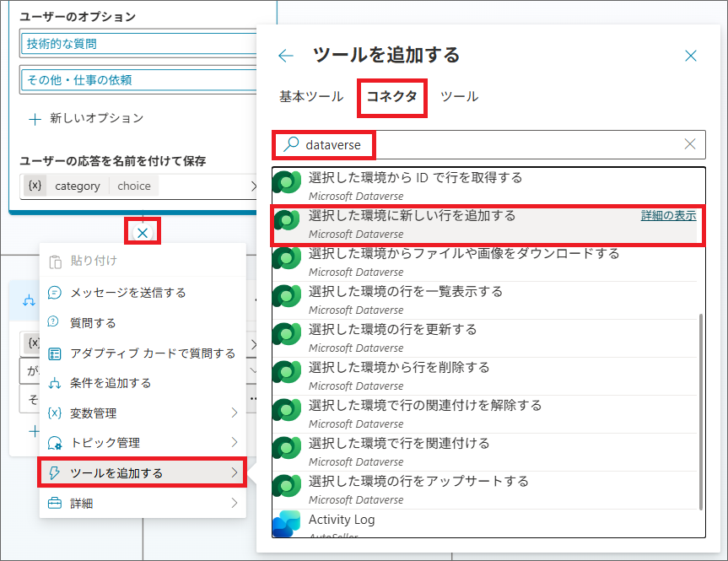This screenshot has height=561, width=728.
Task: Open the ツール tab
Action: [459, 97]
